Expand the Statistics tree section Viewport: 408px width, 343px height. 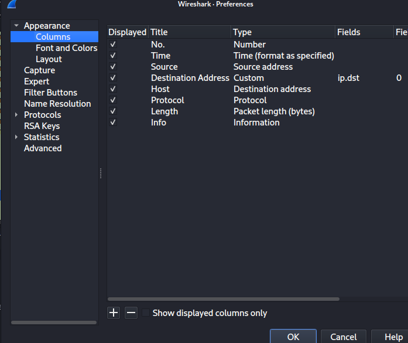pyautogui.click(x=16, y=137)
